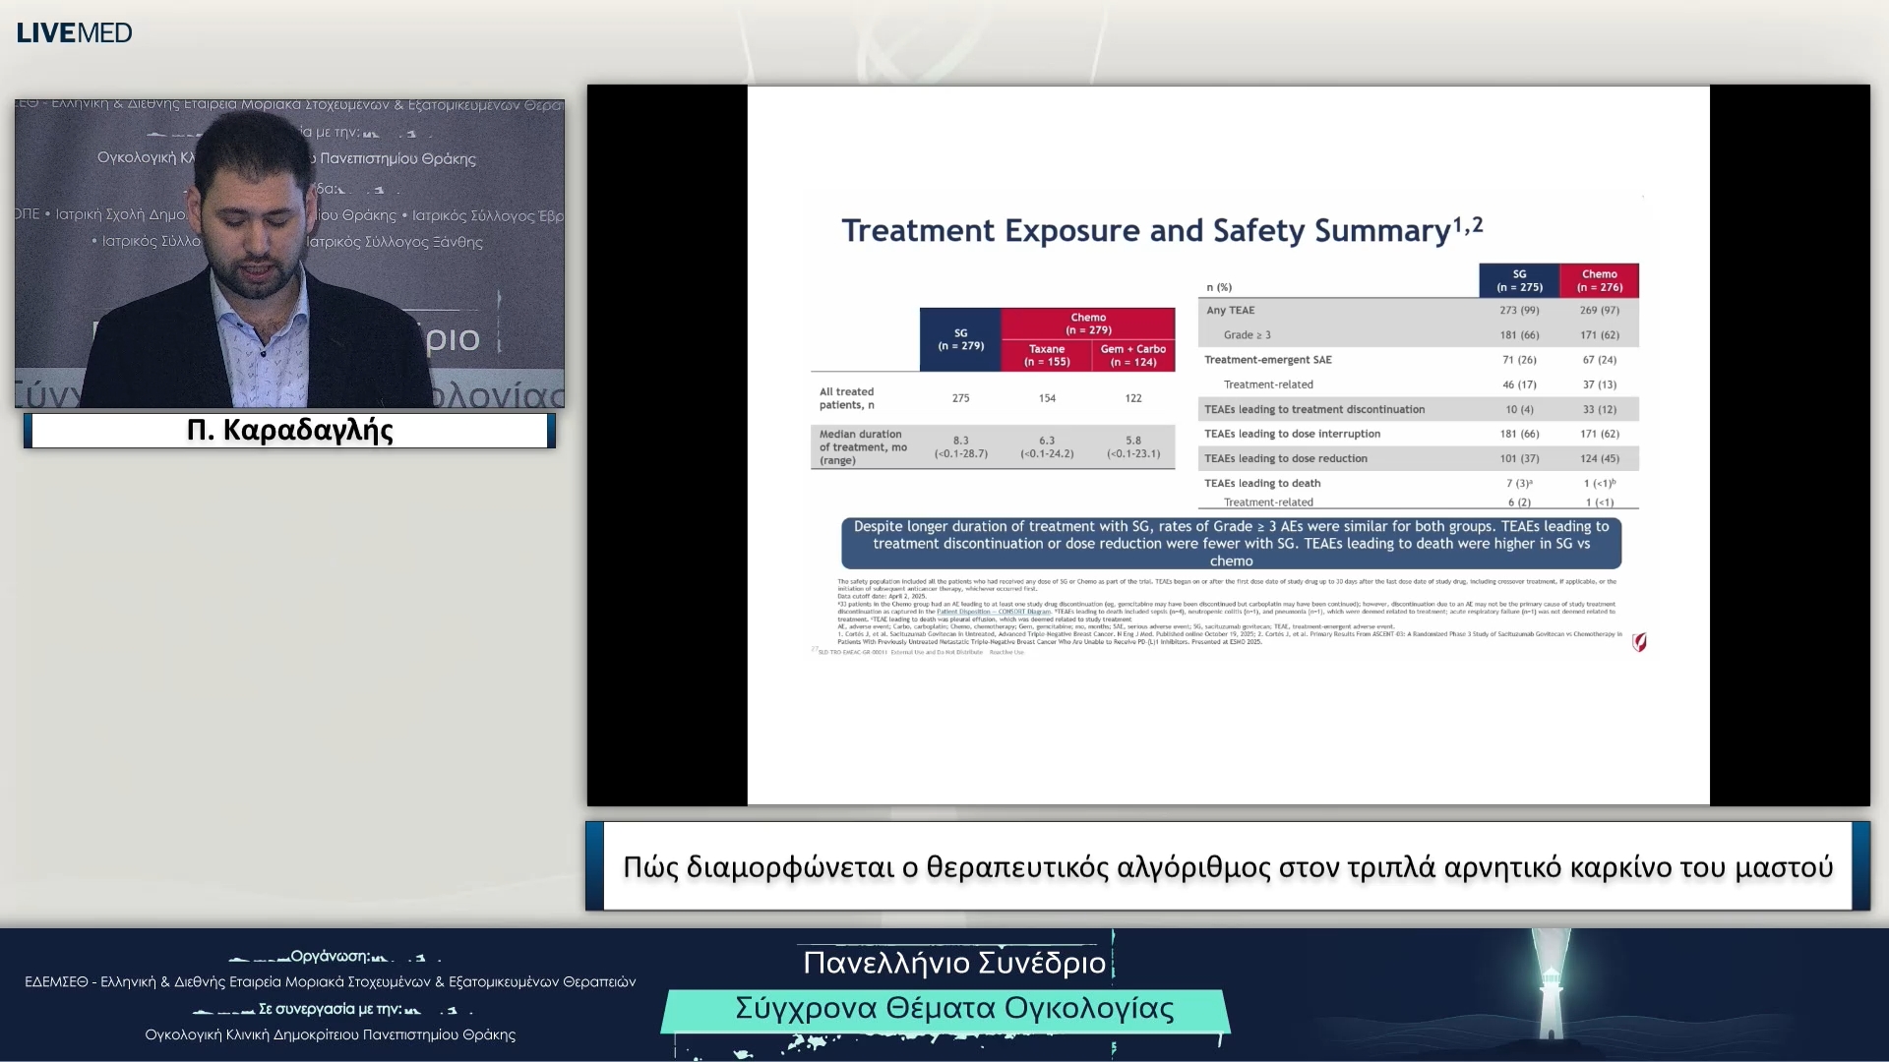Click the red Chemo (n = 276) header
The height and width of the screenshot is (1062, 1889).
pos(1599,281)
